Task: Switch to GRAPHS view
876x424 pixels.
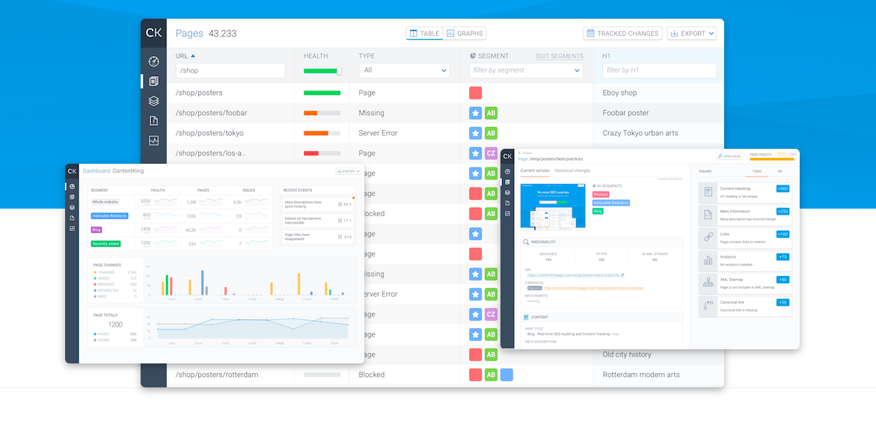Action: coord(465,34)
